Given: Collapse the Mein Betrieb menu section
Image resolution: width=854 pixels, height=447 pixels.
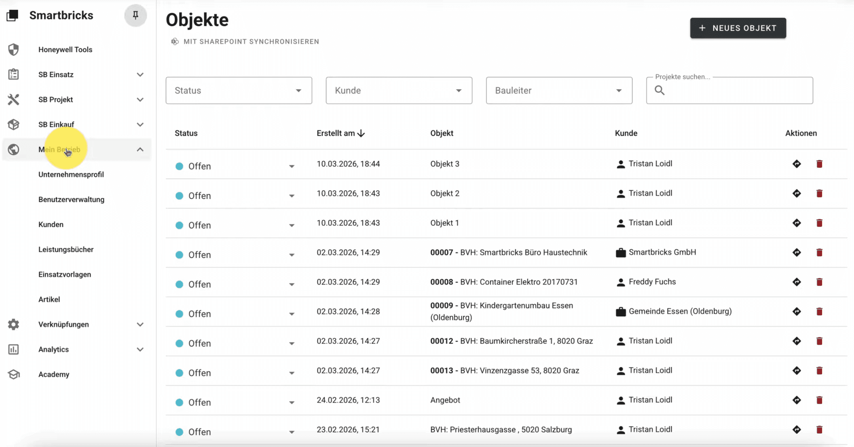Looking at the screenshot, I should [140, 150].
